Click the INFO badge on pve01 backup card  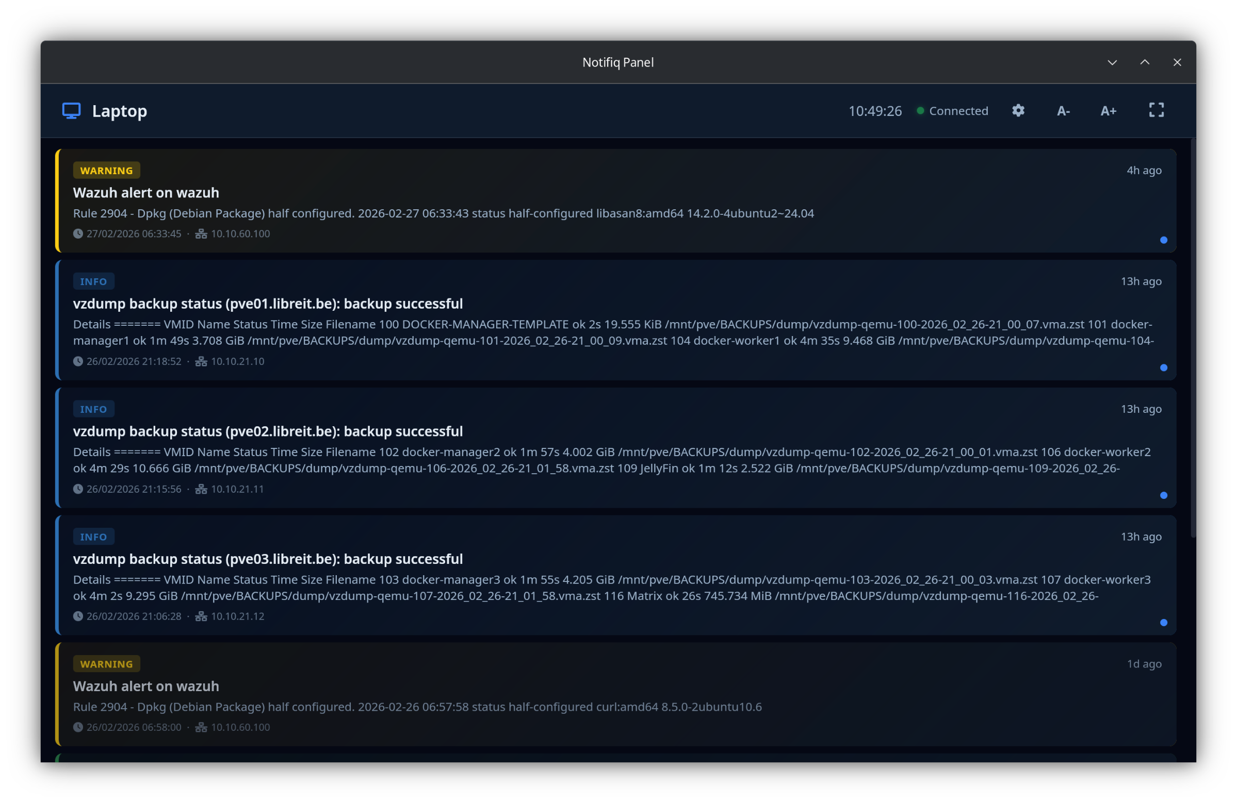click(x=93, y=281)
